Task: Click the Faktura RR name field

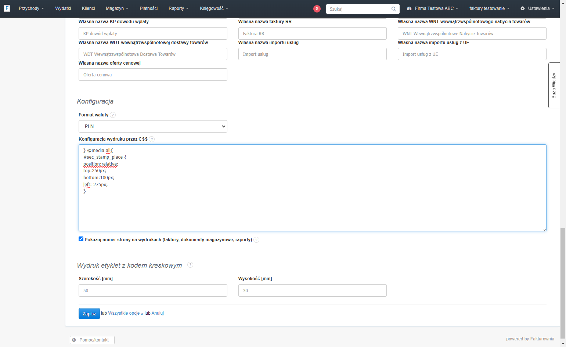Action: [313, 33]
